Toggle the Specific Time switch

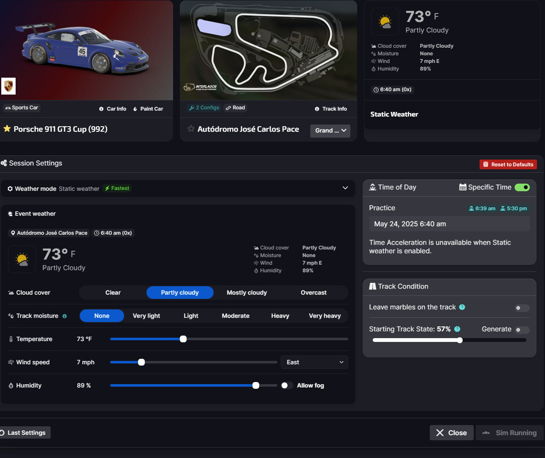coord(522,187)
